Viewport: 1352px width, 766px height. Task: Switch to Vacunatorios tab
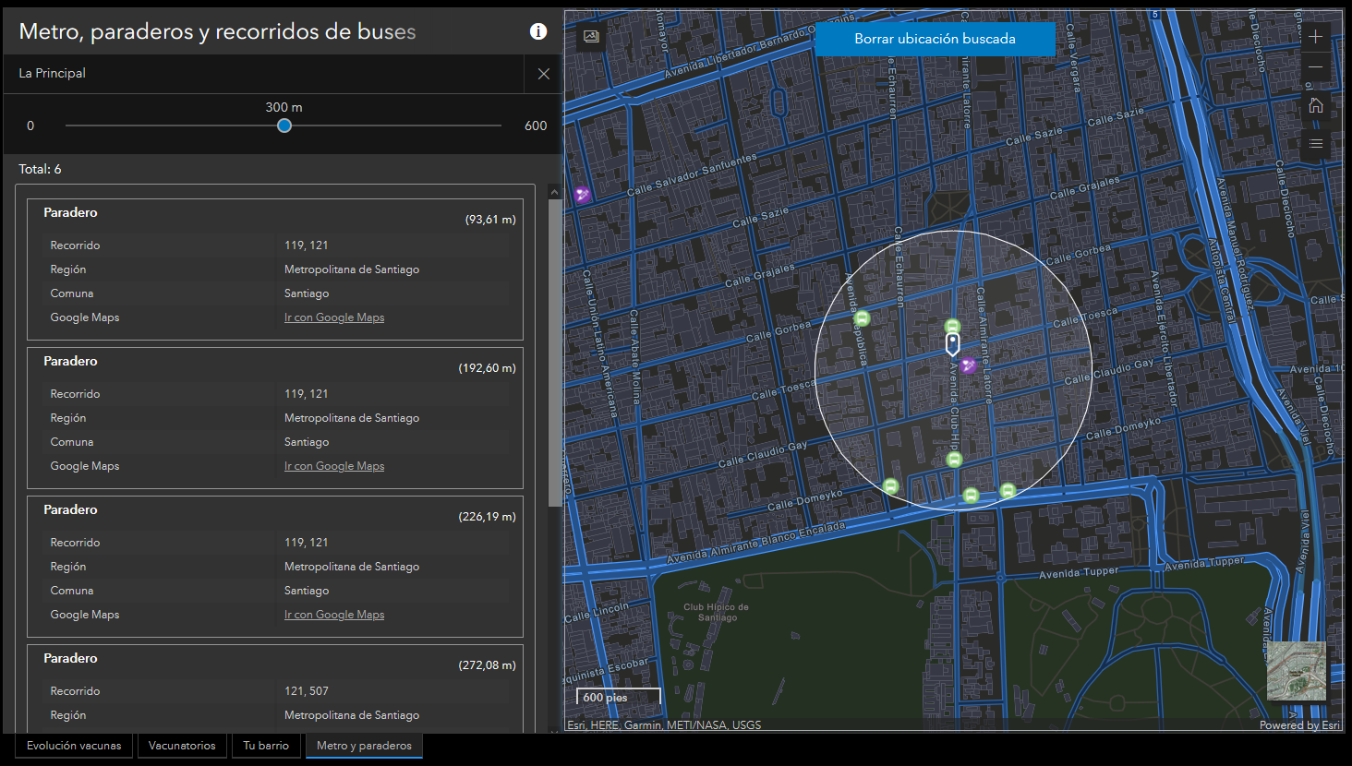pyautogui.click(x=182, y=746)
